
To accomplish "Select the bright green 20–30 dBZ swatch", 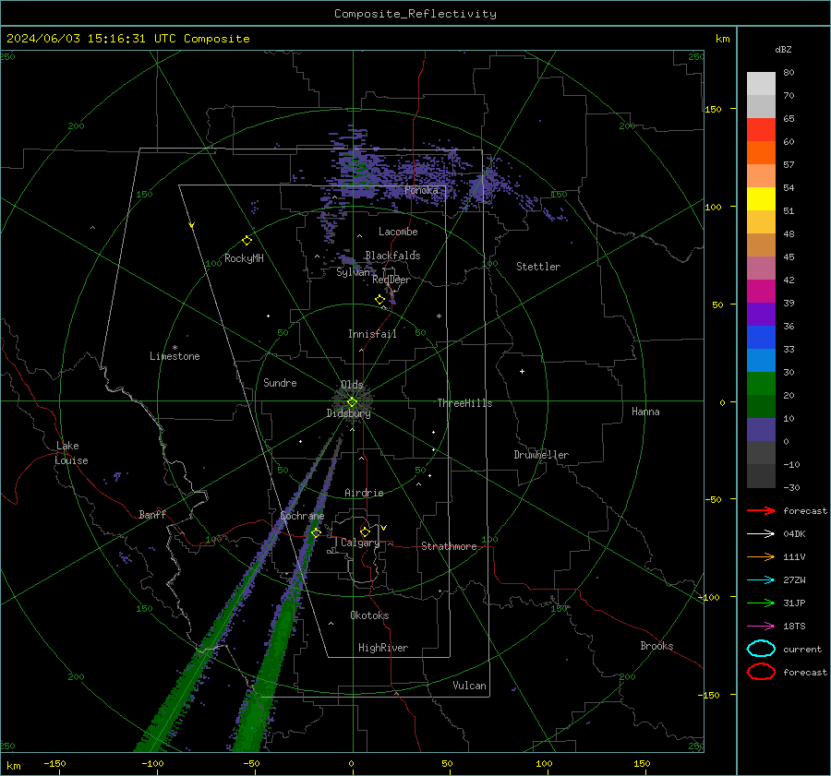I will pyautogui.click(x=761, y=384).
